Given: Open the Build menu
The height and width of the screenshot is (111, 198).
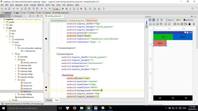Looking at the screenshot, I should [x=48, y=5].
